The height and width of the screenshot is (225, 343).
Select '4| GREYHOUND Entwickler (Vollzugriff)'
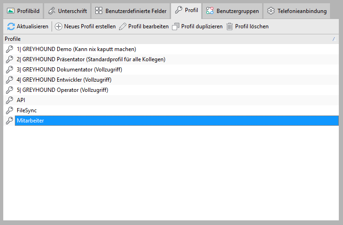pyautogui.click(x=171, y=80)
